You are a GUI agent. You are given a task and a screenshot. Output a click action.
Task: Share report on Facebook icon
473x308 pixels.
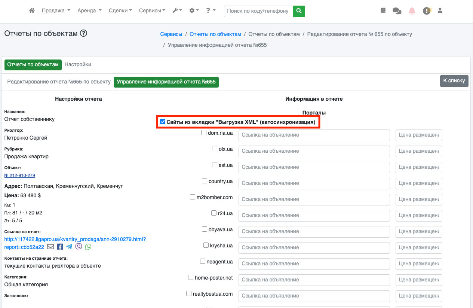click(60, 247)
